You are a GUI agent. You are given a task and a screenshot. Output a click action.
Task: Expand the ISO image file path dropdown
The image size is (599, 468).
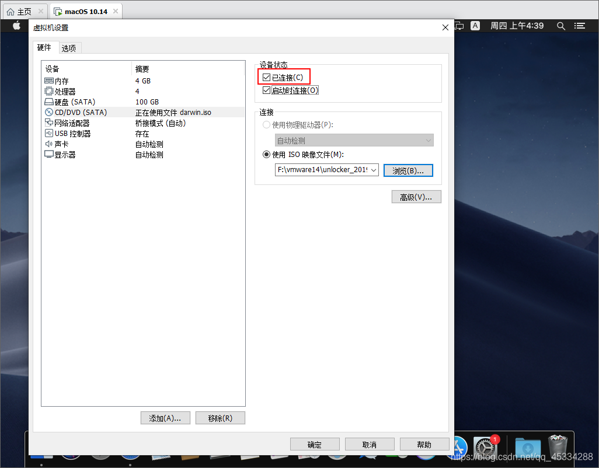pyautogui.click(x=374, y=170)
